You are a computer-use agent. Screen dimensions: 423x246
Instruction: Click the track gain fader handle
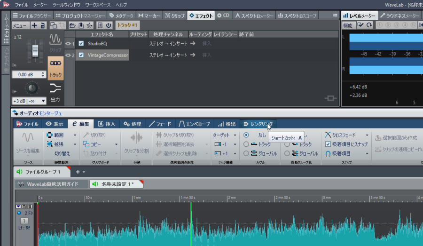[35, 50]
